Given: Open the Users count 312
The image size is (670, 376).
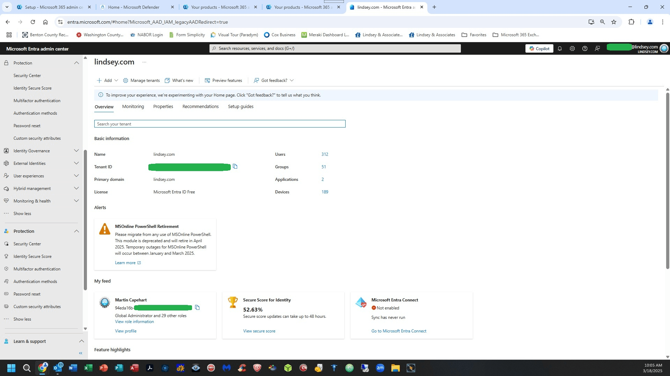Looking at the screenshot, I should [325, 154].
